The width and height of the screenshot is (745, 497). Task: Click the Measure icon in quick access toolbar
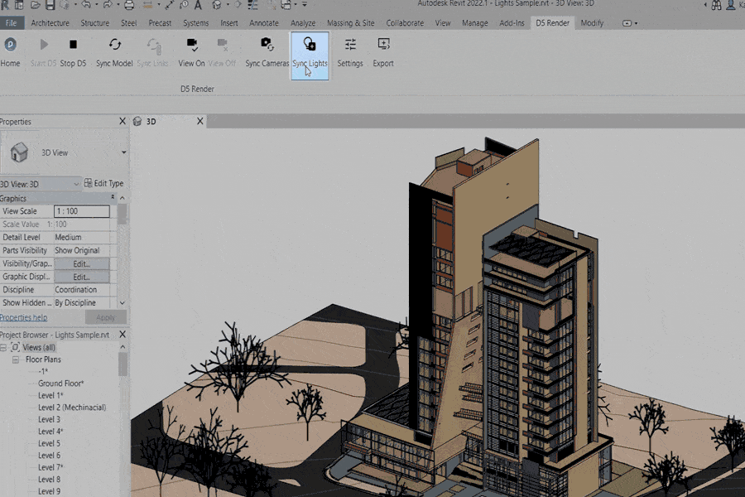coord(148,5)
